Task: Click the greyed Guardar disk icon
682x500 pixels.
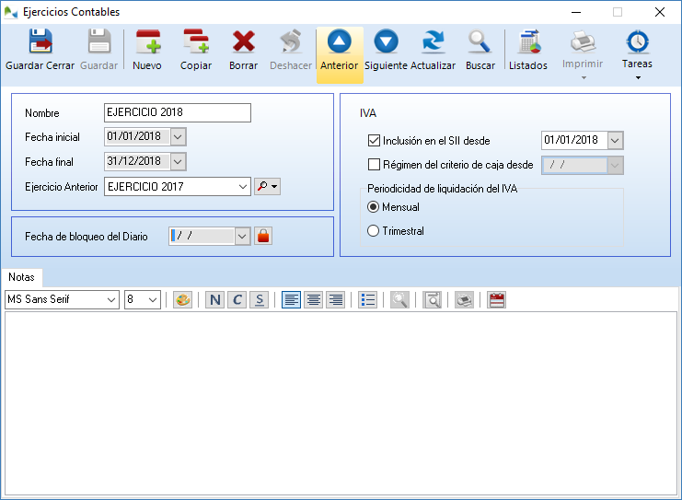Action: click(x=98, y=41)
